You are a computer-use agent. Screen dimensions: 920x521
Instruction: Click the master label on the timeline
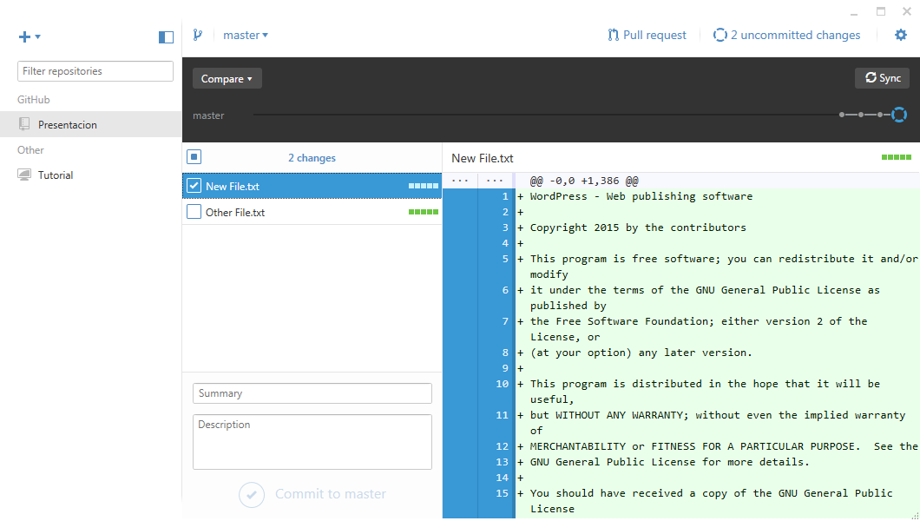tap(208, 115)
